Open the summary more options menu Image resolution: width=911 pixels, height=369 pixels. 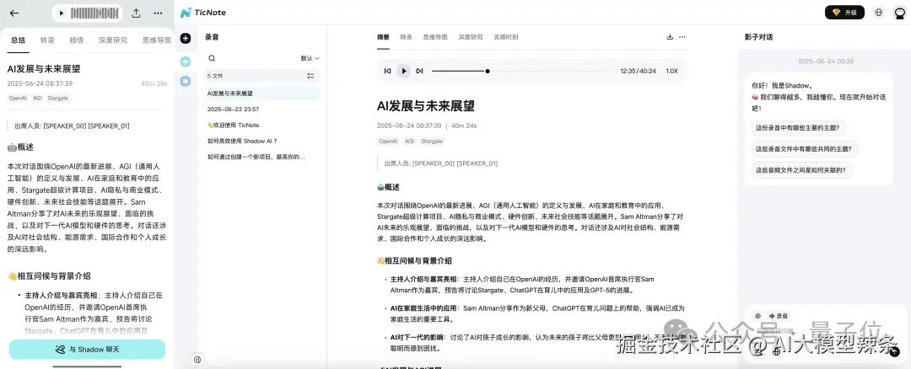(682, 37)
